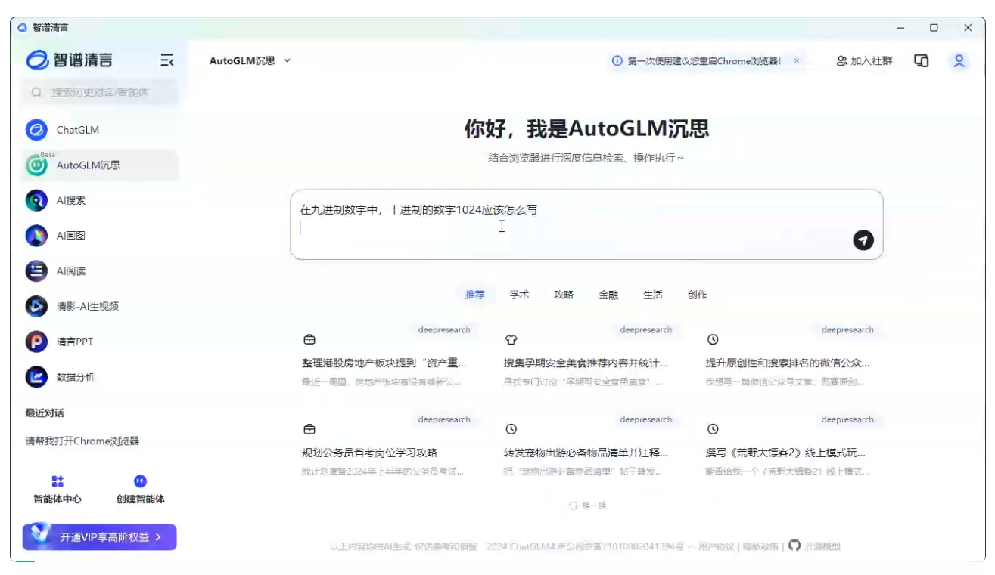
Task: Click the 开源模型 link text
Action: point(822,546)
